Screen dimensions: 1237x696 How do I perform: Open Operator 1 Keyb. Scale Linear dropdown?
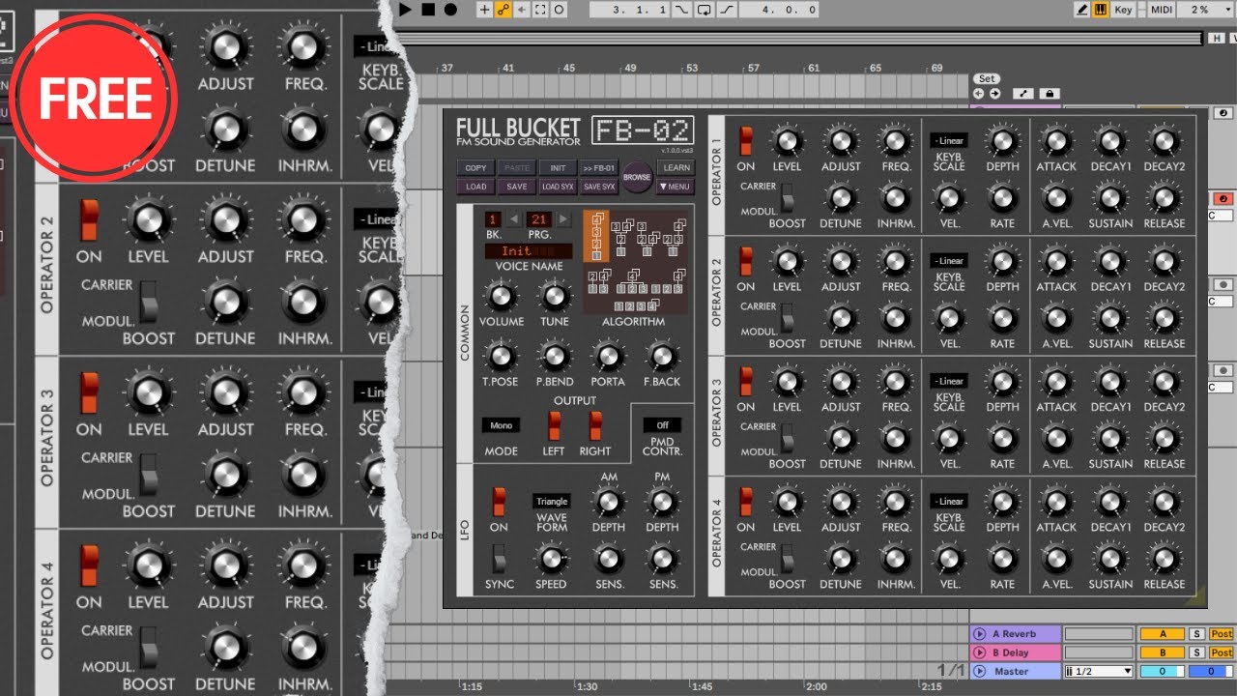949,141
